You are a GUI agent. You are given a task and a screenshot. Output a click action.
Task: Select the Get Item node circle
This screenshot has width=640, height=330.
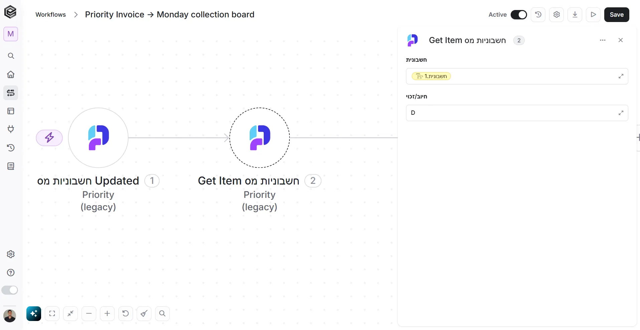pyautogui.click(x=260, y=137)
